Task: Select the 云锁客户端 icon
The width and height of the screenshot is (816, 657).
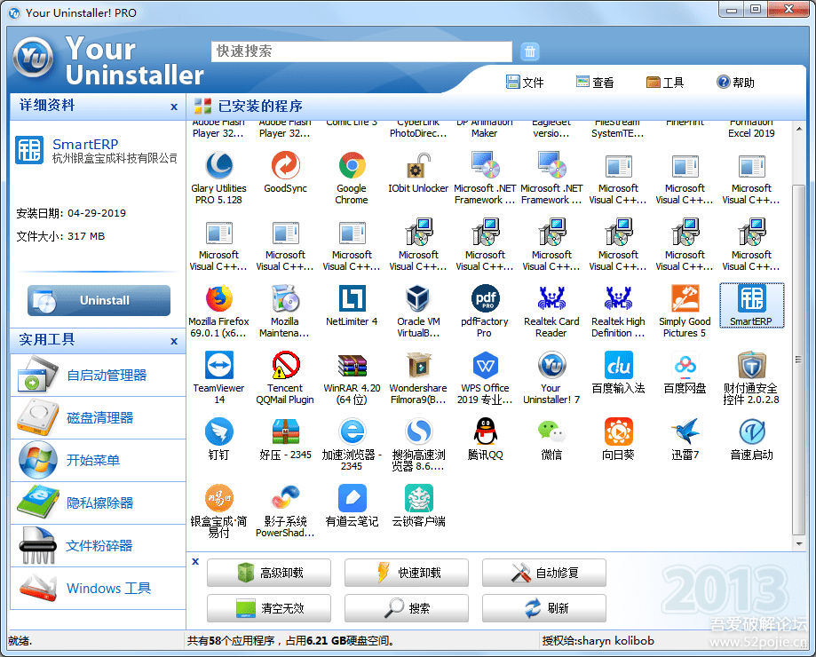Action: pyautogui.click(x=418, y=498)
